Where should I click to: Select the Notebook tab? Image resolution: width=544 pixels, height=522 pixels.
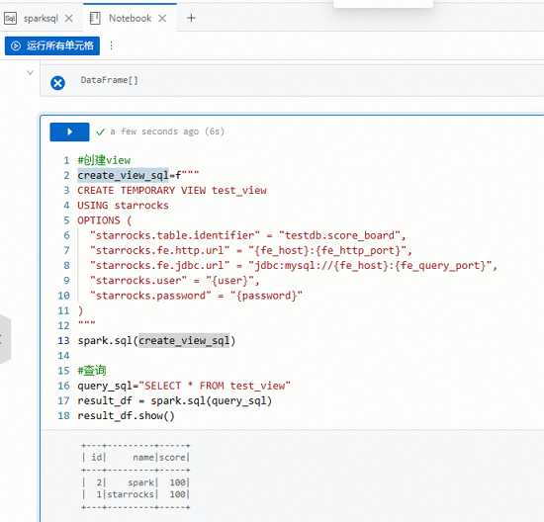point(131,18)
